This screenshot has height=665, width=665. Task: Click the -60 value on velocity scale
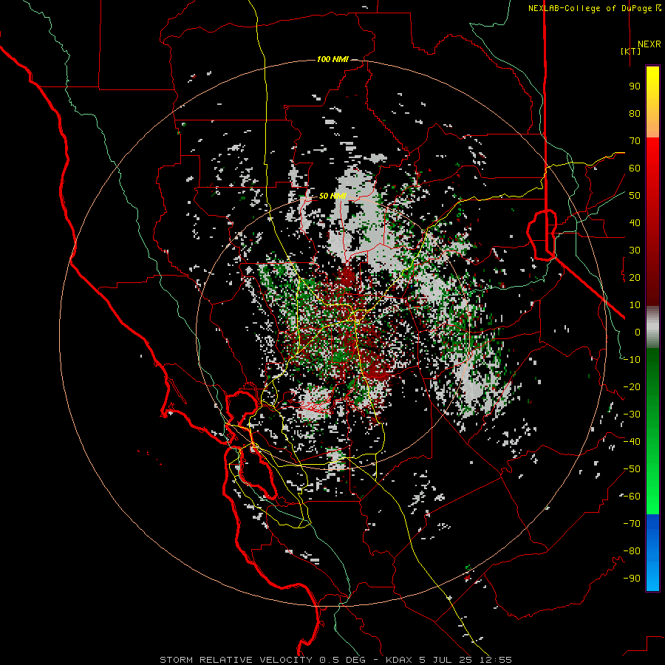click(x=632, y=497)
